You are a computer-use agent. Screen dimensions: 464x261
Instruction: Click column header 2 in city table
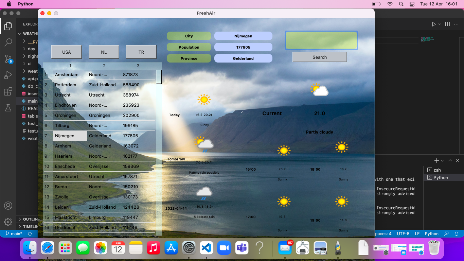(104, 66)
